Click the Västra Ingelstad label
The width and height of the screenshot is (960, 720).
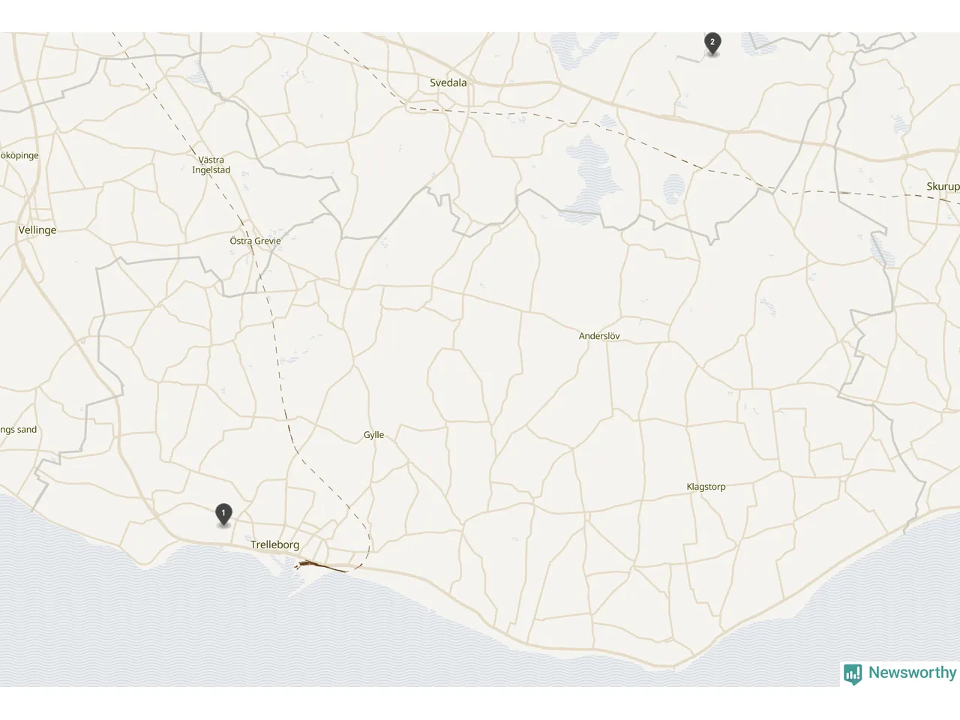pyautogui.click(x=211, y=165)
